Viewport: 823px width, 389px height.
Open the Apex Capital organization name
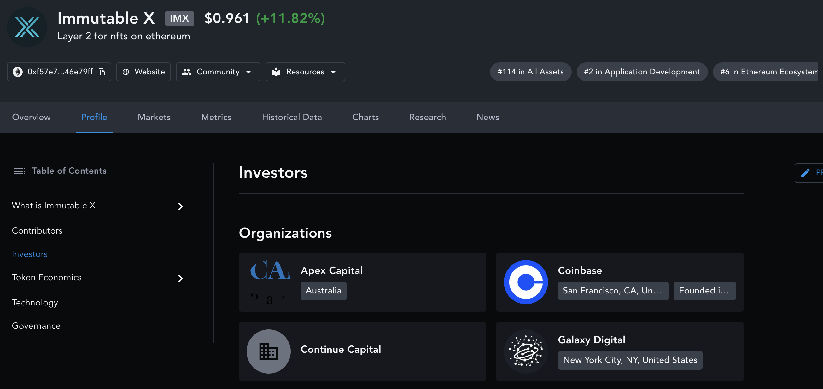tap(332, 270)
